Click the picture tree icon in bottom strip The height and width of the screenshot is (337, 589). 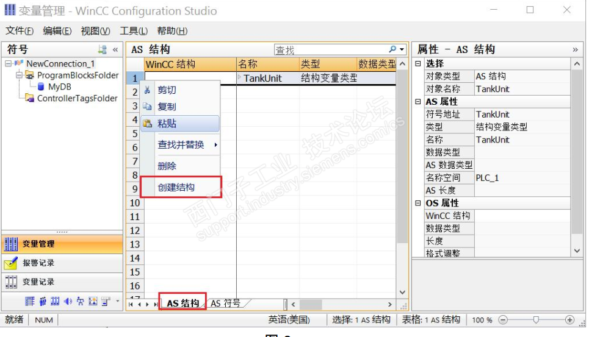pos(93,301)
